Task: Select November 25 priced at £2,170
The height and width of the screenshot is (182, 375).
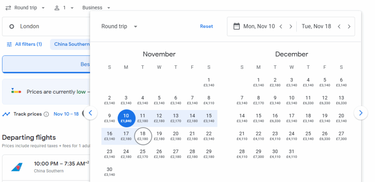Action: [x=142, y=153]
